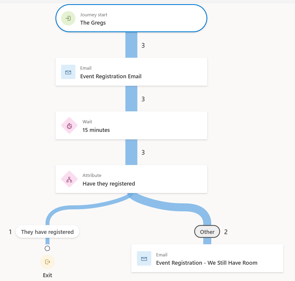Click the count 1 beside They have registered
This screenshot has height=281, width=295.
(10, 232)
